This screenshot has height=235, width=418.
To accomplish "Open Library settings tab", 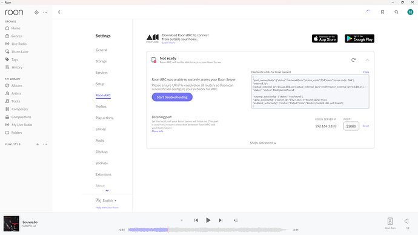I will click(101, 129).
